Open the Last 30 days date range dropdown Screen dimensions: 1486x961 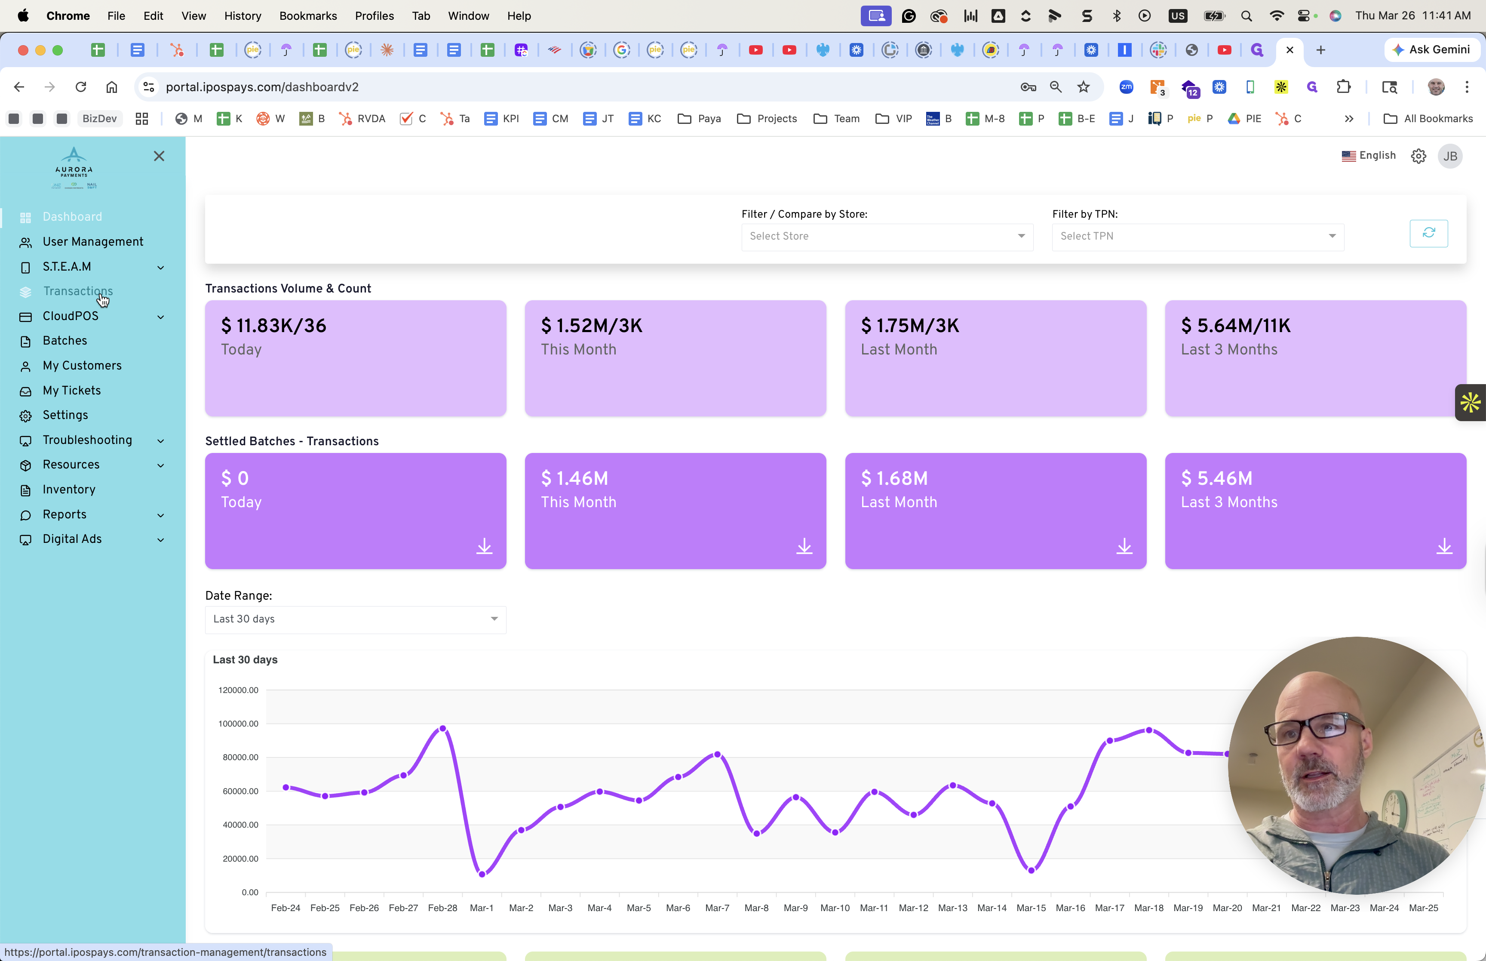(x=356, y=619)
